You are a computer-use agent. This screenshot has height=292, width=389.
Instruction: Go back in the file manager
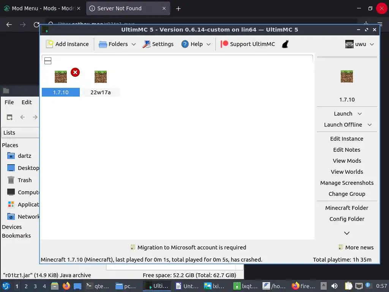point(22,117)
